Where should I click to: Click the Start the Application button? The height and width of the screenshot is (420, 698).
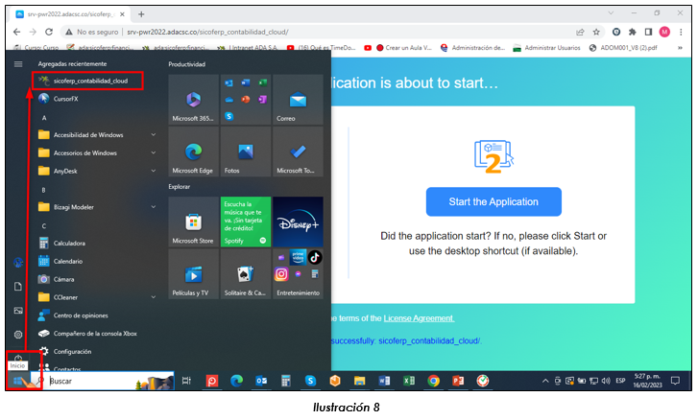(493, 202)
